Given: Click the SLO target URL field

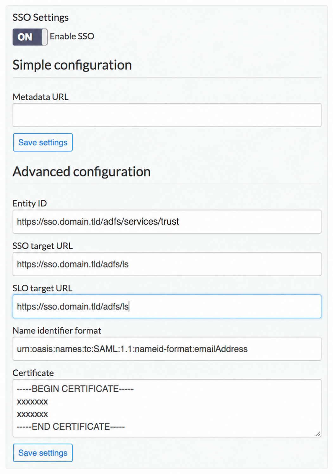Looking at the screenshot, I should coord(167,307).
